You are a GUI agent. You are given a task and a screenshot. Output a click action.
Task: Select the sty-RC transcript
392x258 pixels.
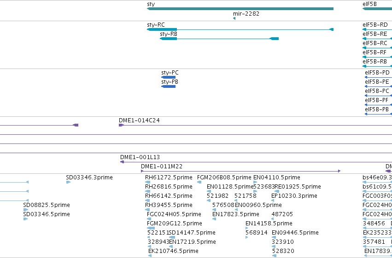240,29
